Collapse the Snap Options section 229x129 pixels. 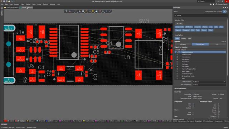pos(174,35)
